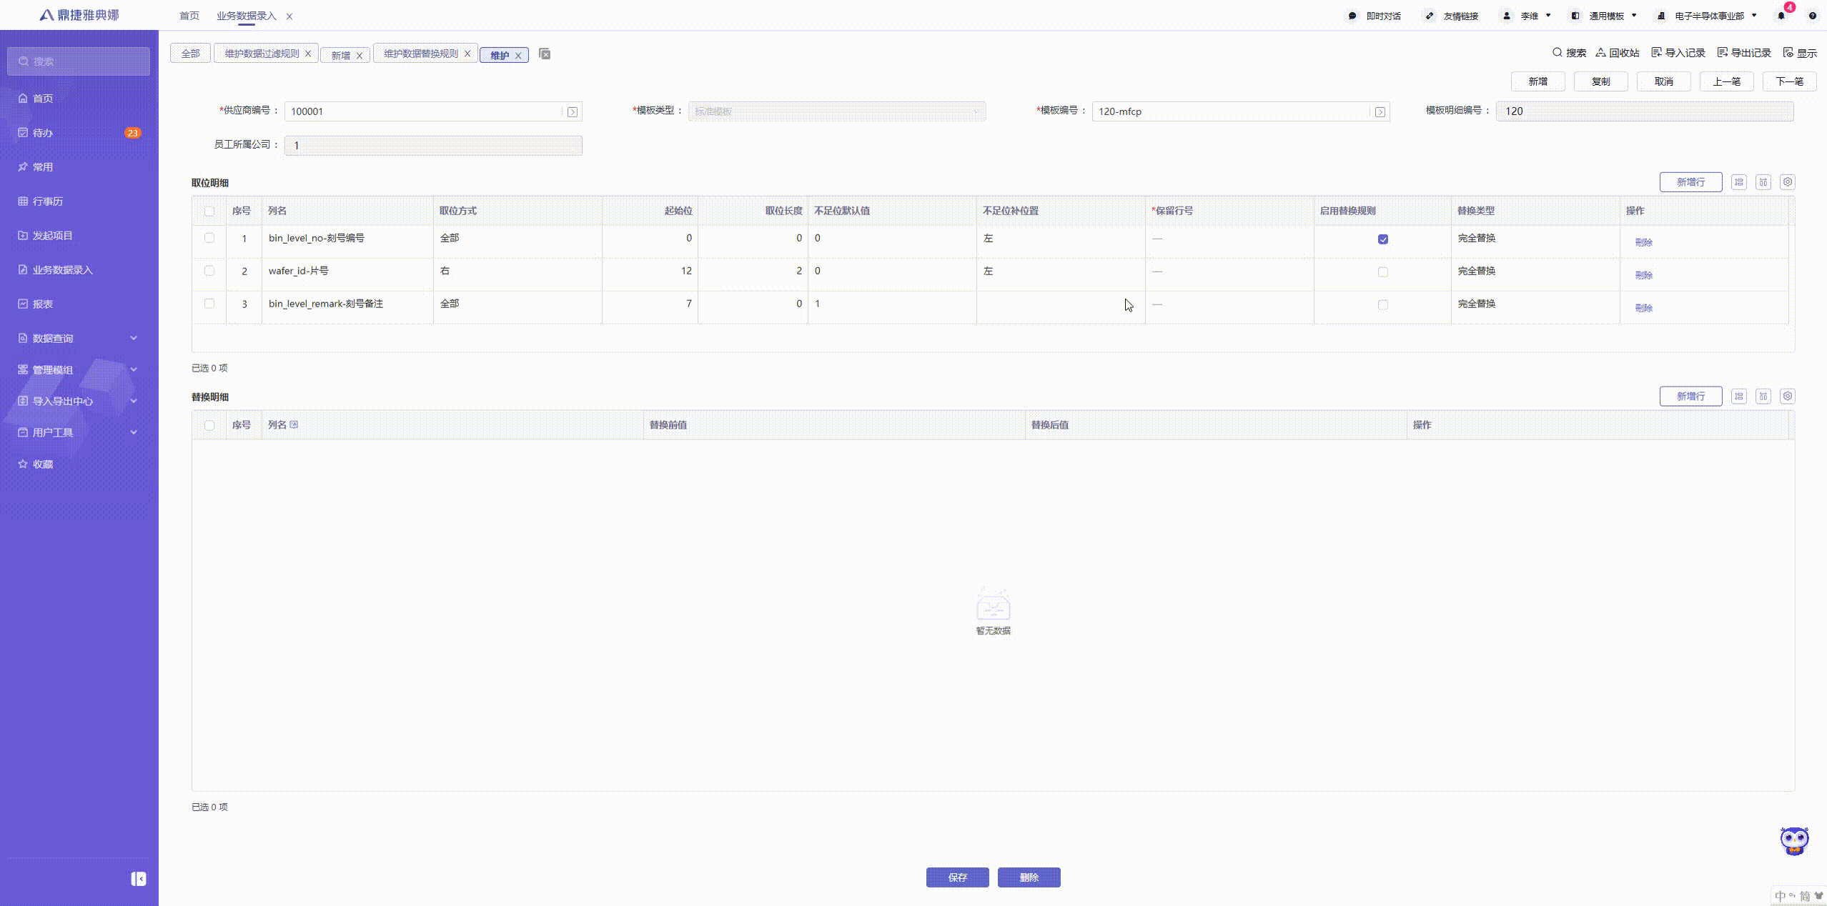Click the 保存 button
This screenshot has width=1827, height=906.
[957, 877]
